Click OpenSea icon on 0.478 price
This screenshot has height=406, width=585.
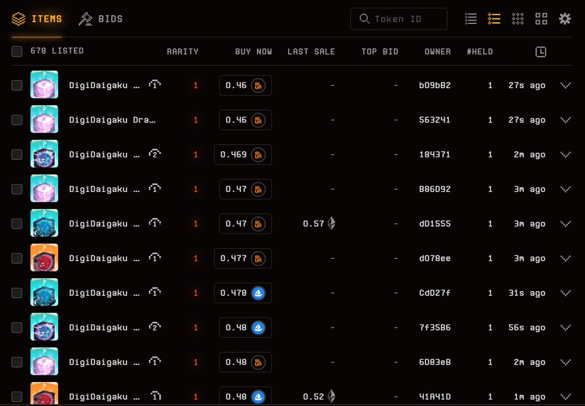[258, 293]
